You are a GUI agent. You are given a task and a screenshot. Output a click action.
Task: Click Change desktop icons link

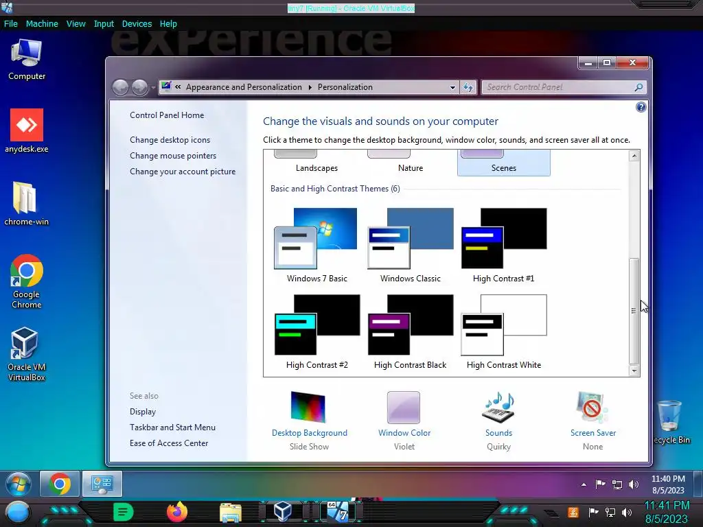tap(170, 140)
